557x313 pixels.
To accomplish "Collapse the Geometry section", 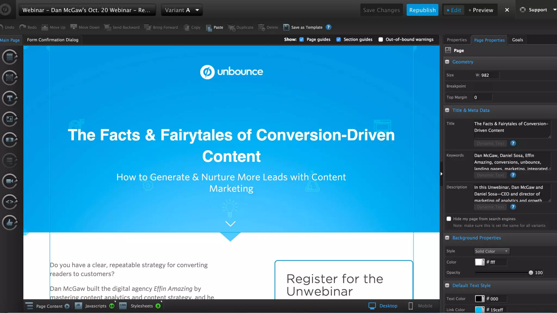I will pyautogui.click(x=447, y=62).
